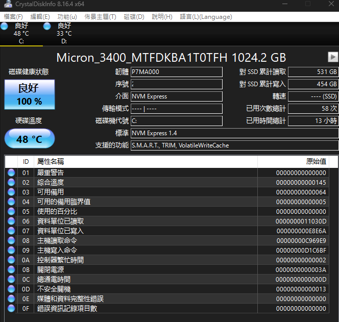
Task: Click status orb of row 08 主機讀取命令
Action: 11,240
